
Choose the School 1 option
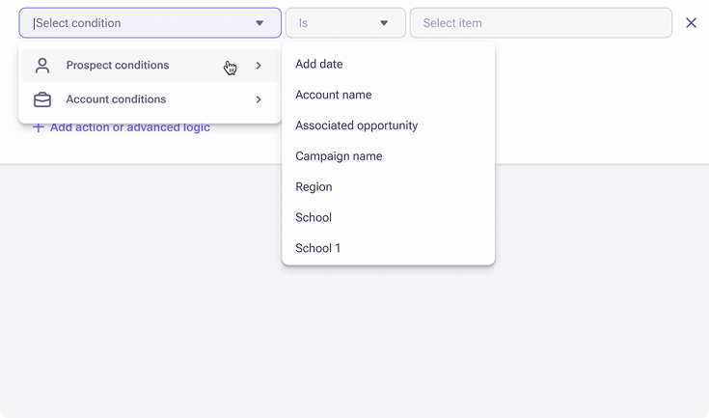pos(318,248)
